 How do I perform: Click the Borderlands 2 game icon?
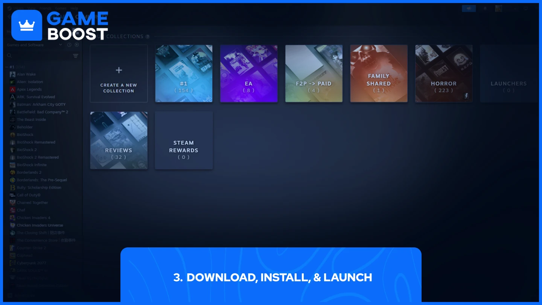coord(12,172)
